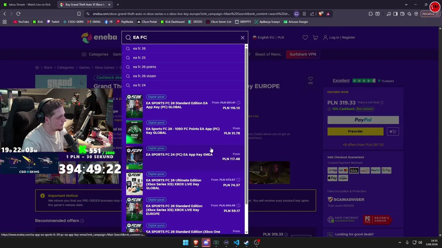The image size is (442, 248).
Task: Click the Eneba logo
Action: 99,37
